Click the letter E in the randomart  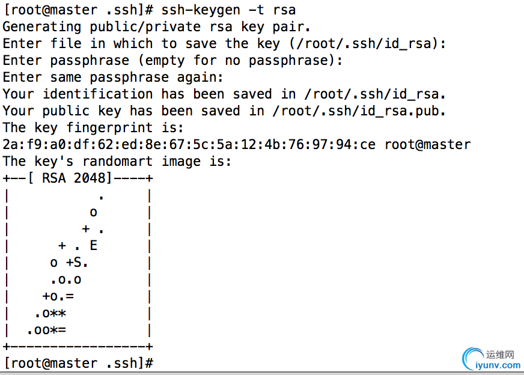(x=93, y=246)
